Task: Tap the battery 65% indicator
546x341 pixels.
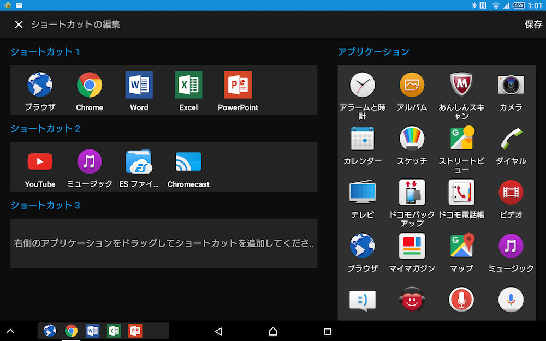Action: tap(519, 5)
